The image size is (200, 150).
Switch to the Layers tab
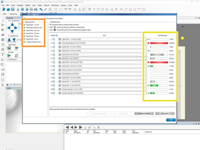click(x=9, y=84)
